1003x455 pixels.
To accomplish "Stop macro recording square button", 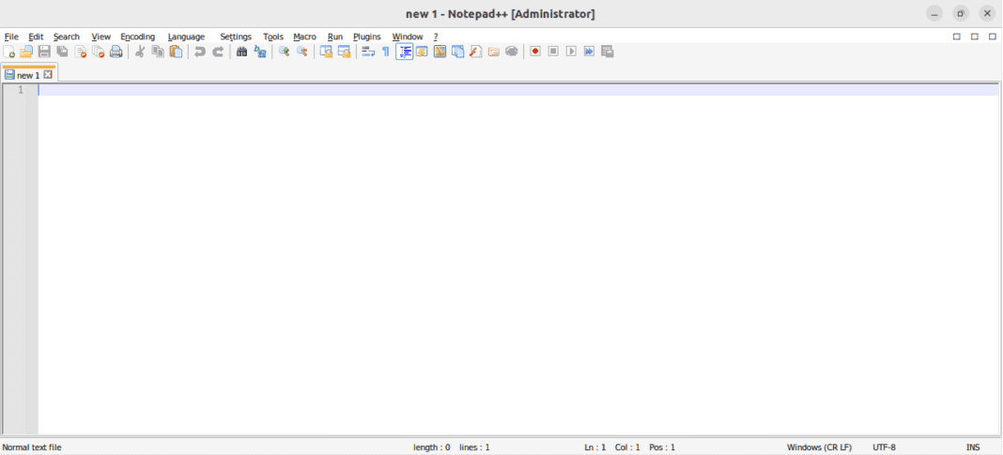I will pos(553,52).
